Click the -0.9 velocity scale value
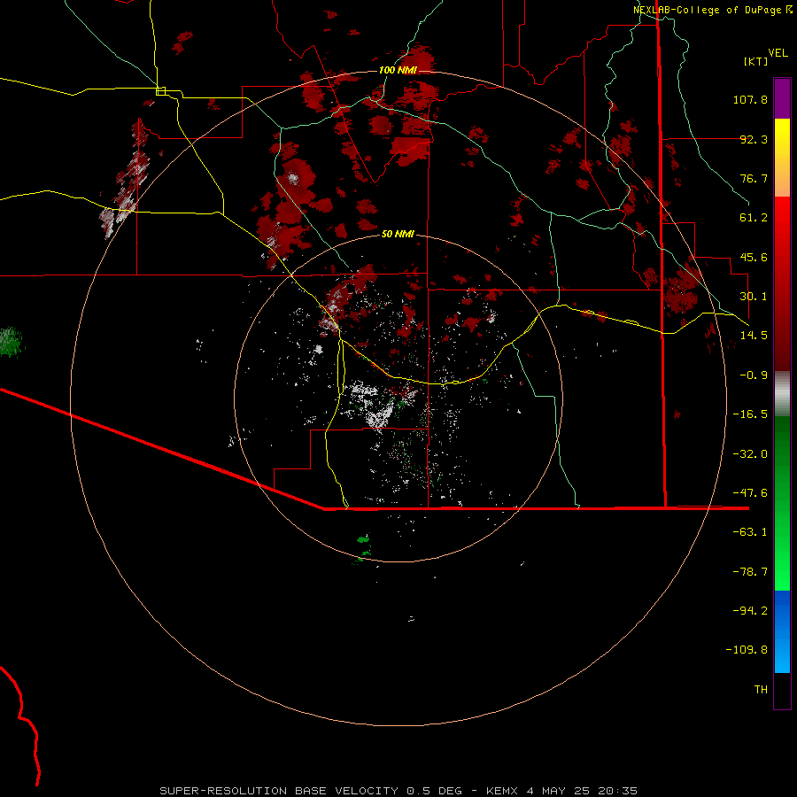Image resolution: width=797 pixels, height=797 pixels. point(754,375)
